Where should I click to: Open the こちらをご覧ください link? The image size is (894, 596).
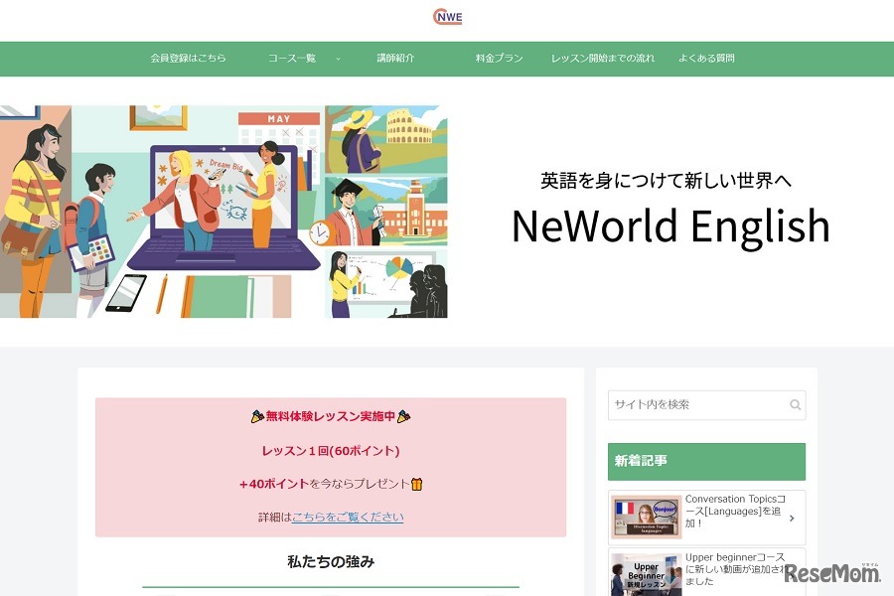[349, 517]
